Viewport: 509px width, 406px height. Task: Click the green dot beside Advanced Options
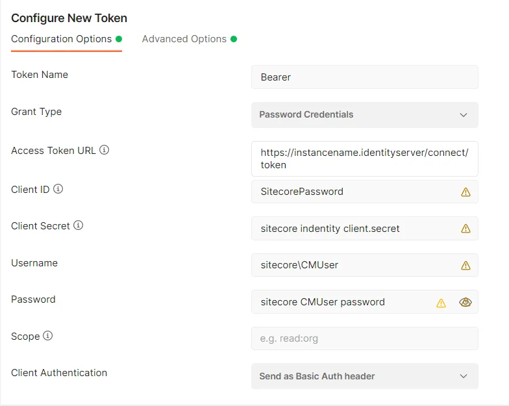[x=234, y=39]
